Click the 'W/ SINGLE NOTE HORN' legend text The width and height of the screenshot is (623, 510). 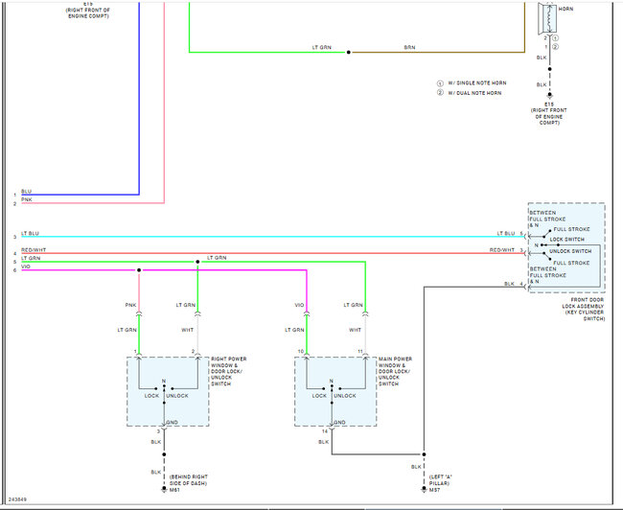click(477, 83)
